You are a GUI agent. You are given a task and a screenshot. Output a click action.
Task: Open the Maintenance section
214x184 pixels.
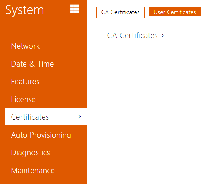click(33, 171)
